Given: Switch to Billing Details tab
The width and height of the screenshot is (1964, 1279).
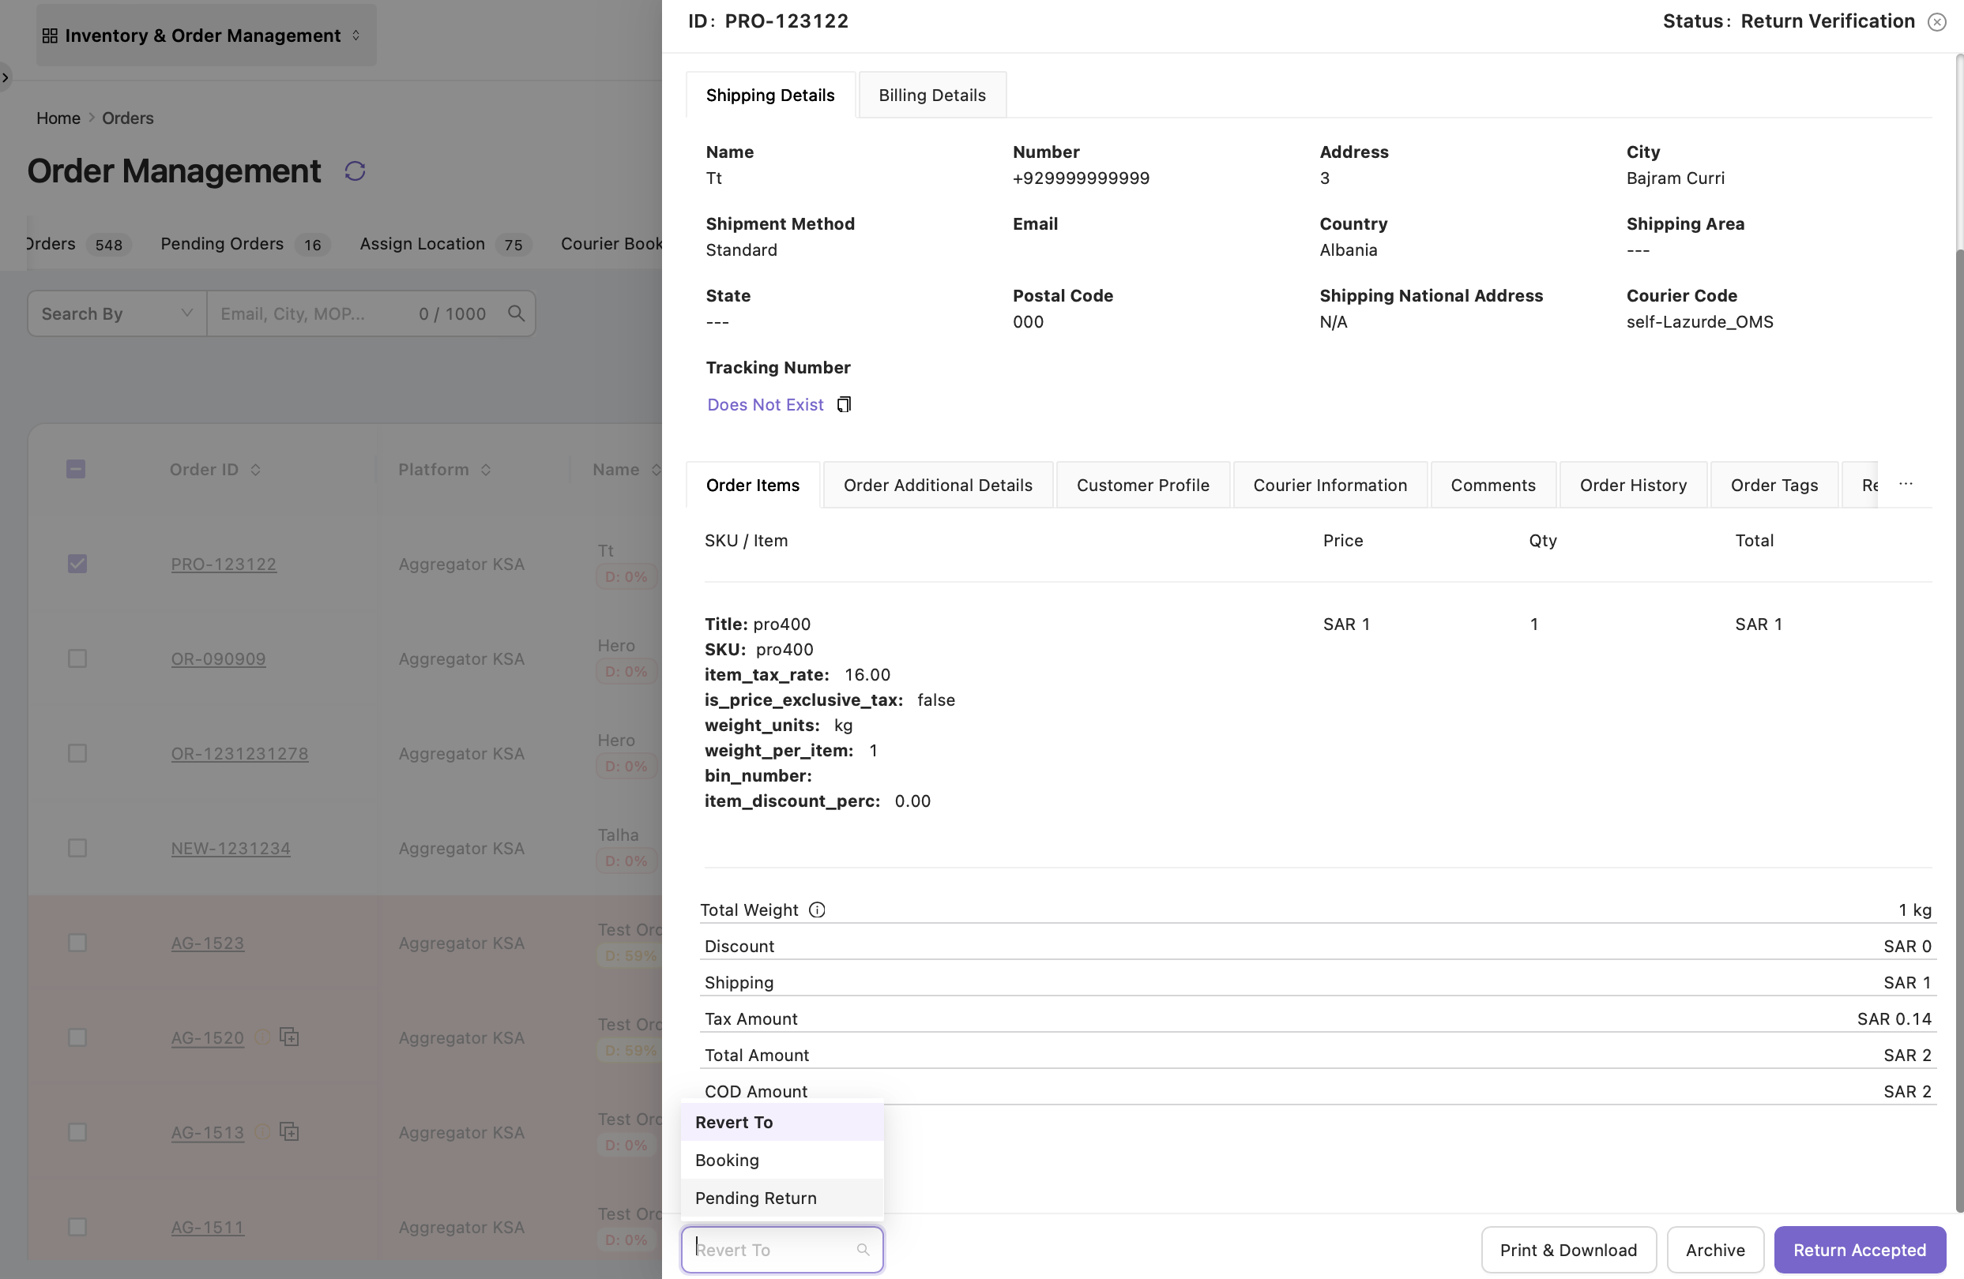Looking at the screenshot, I should pos(931,95).
